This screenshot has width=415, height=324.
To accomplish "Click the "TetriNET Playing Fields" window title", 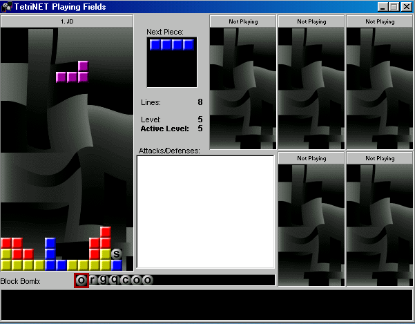I will pyautogui.click(x=60, y=7).
